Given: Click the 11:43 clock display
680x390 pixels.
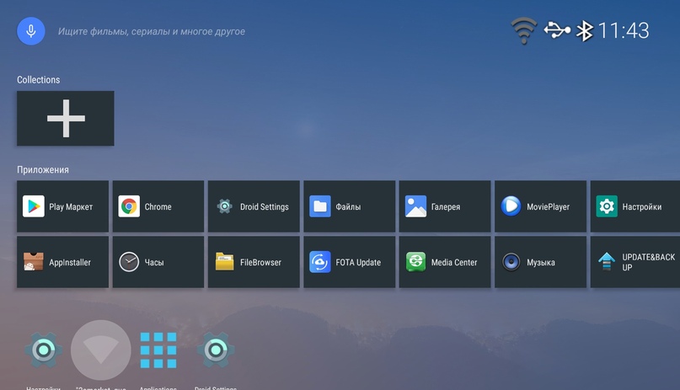Looking at the screenshot, I should click(x=624, y=30).
